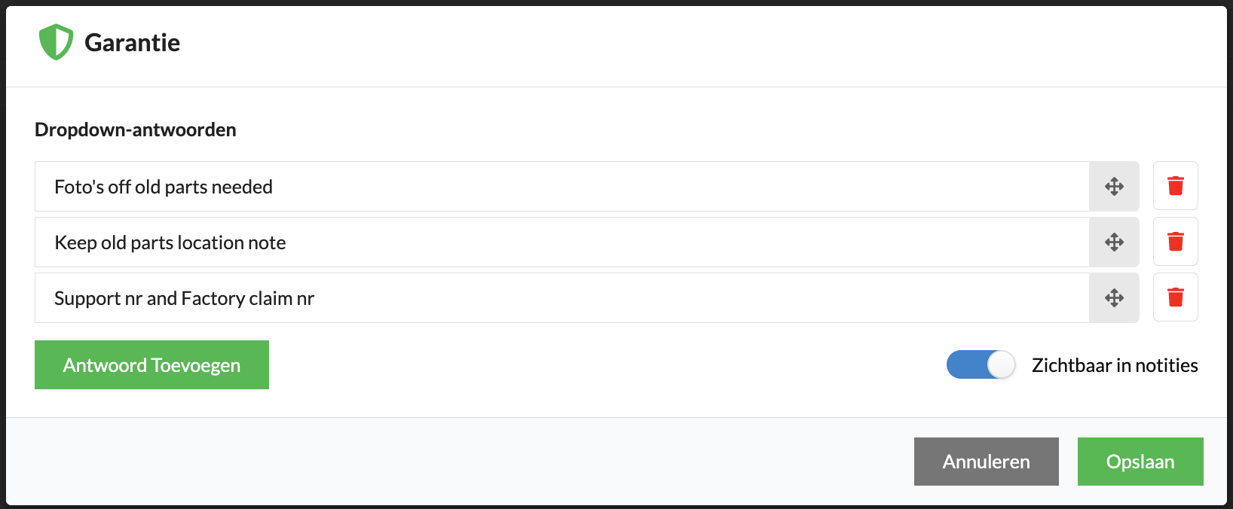Click the blue track of the notities toggle
The width and height of the screenshot is (1233, 509).
pyautogui.click(x=966, y=365)
